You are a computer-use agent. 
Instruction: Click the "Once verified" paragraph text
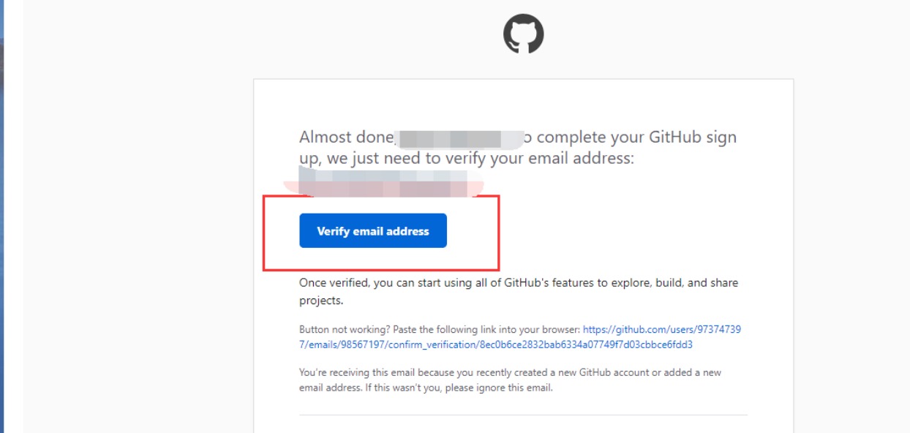[x=519, y=291]
